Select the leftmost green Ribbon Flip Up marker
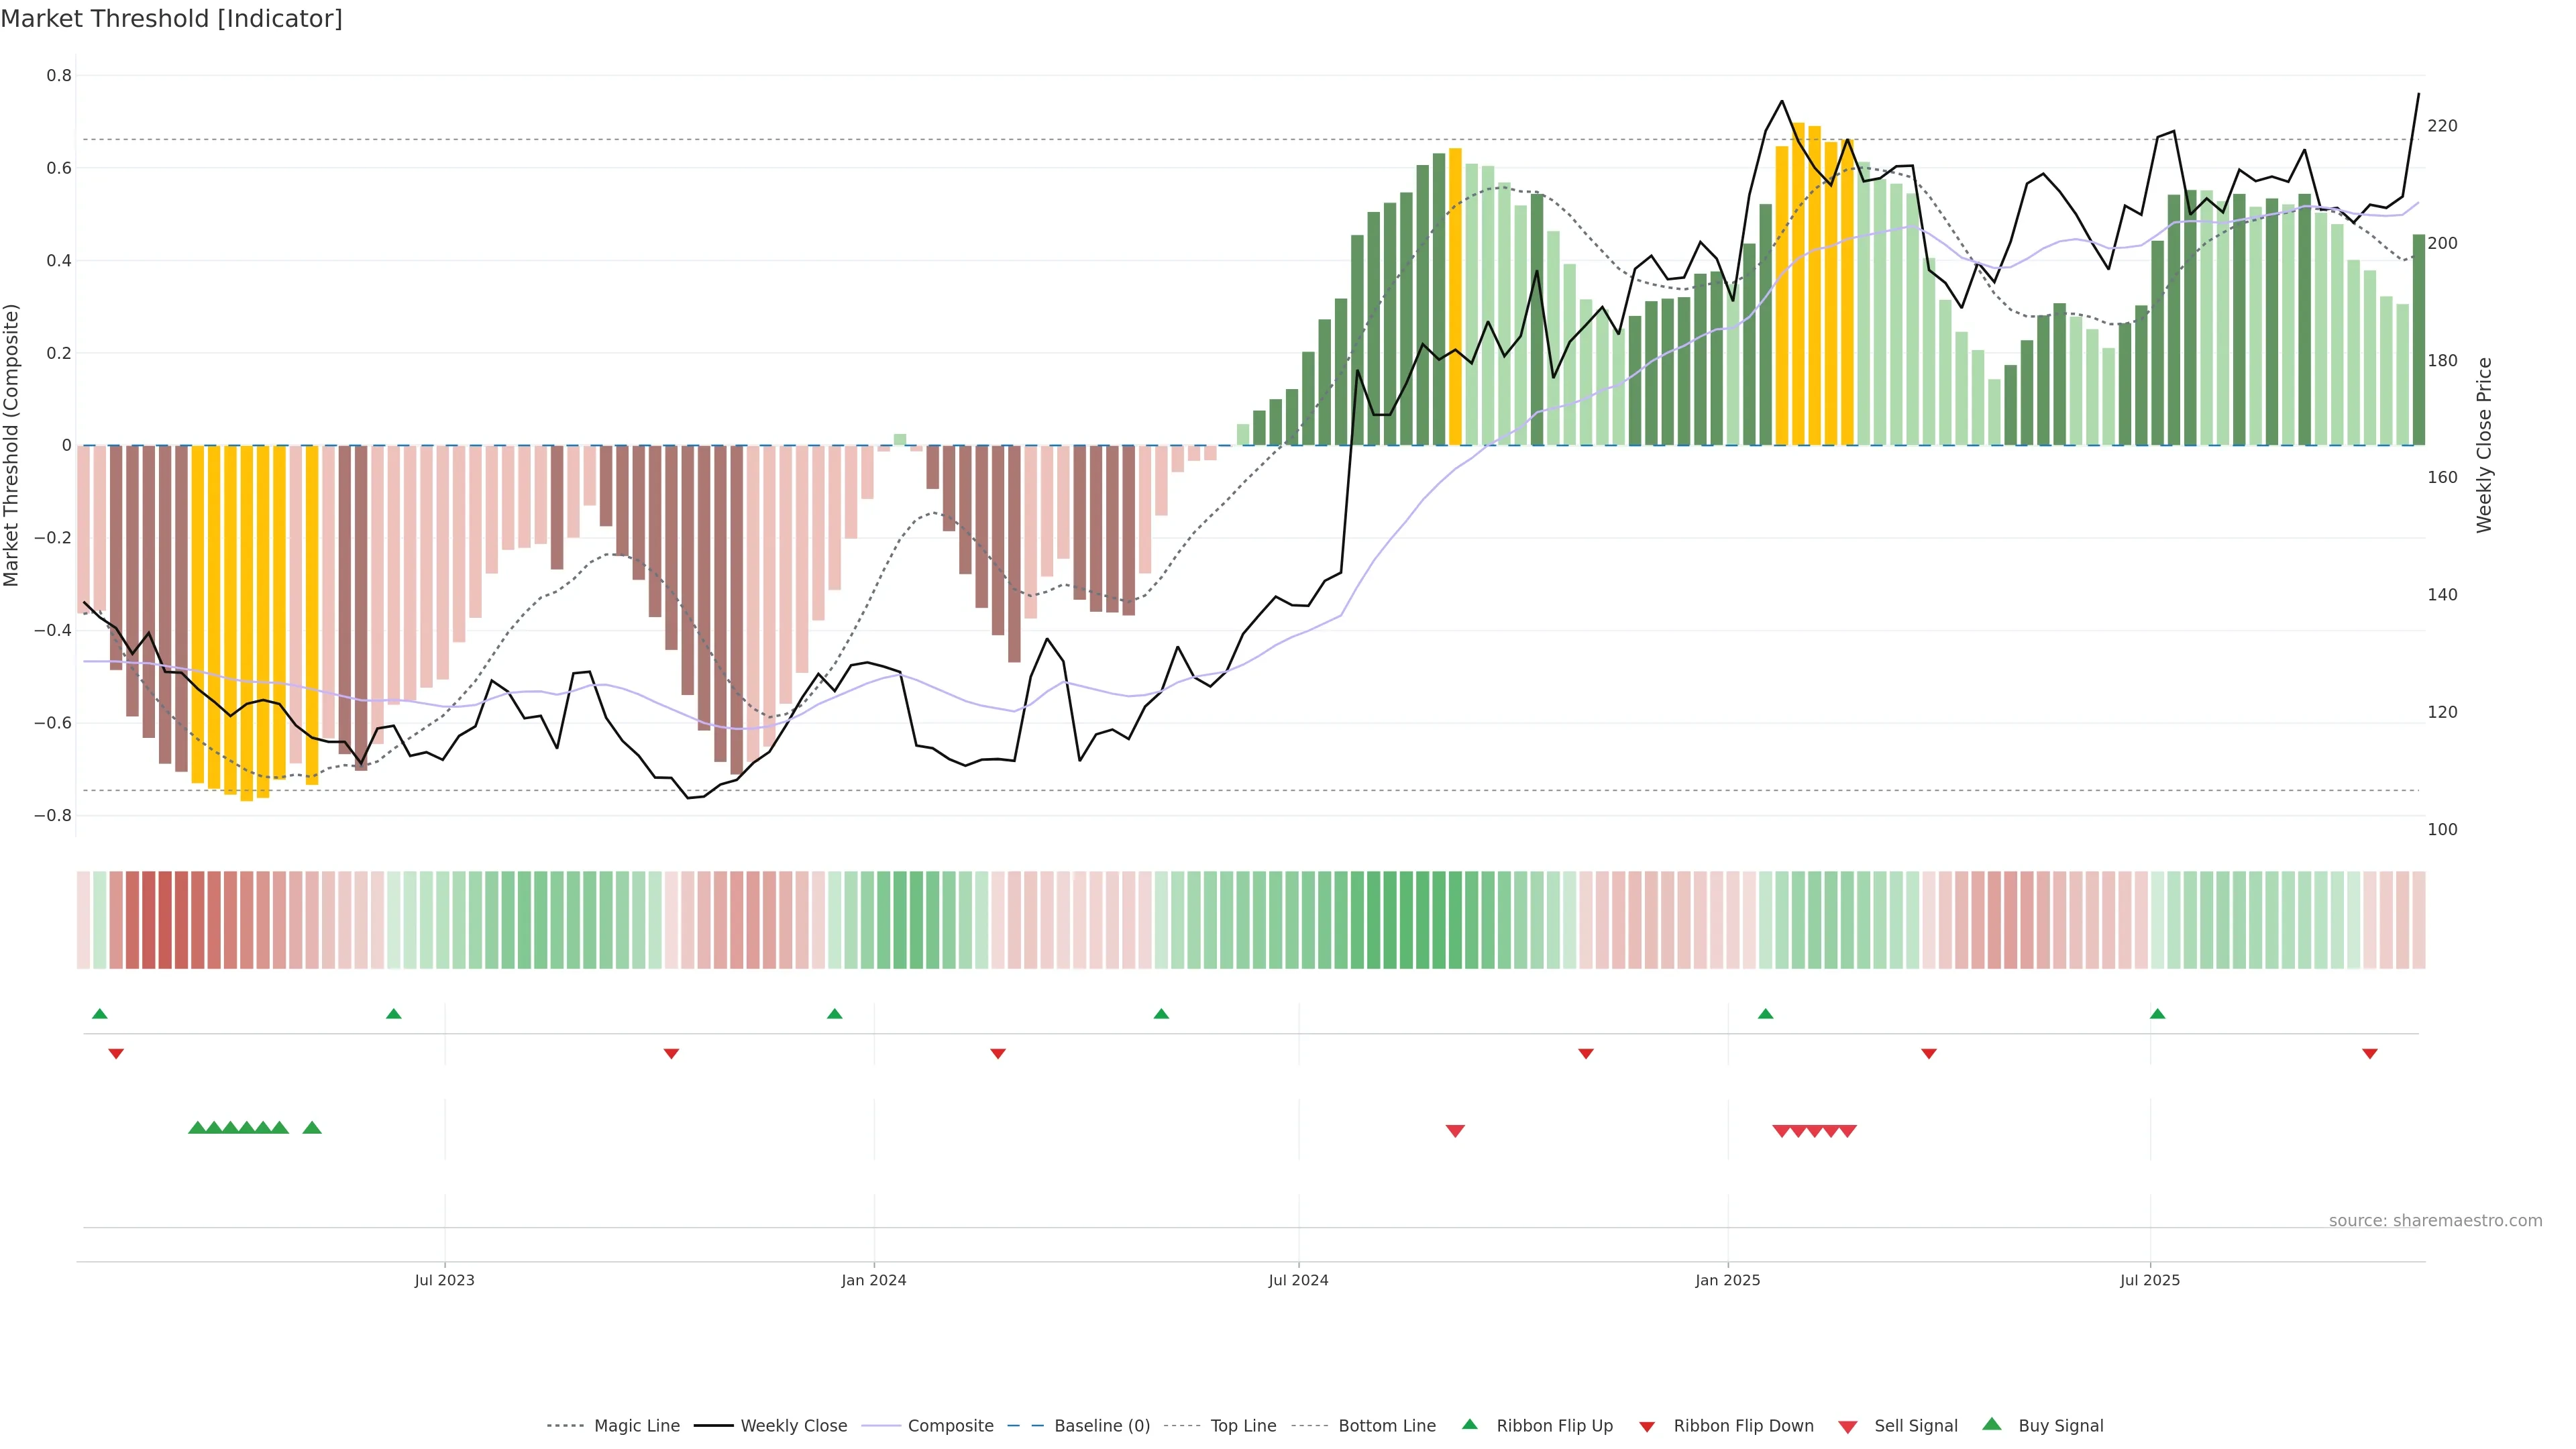The height and width of the screenshot is (1449, 2576). tap(100, 1014)
